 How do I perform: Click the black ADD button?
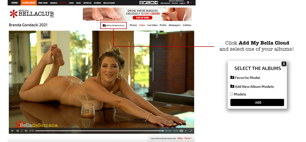(x=257, y=102)
